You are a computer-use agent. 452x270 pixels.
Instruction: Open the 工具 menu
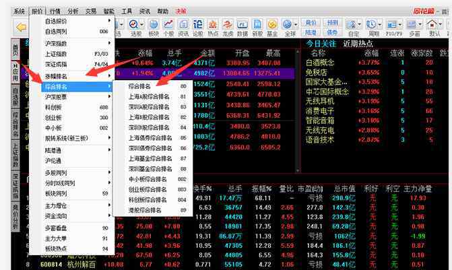127,11
